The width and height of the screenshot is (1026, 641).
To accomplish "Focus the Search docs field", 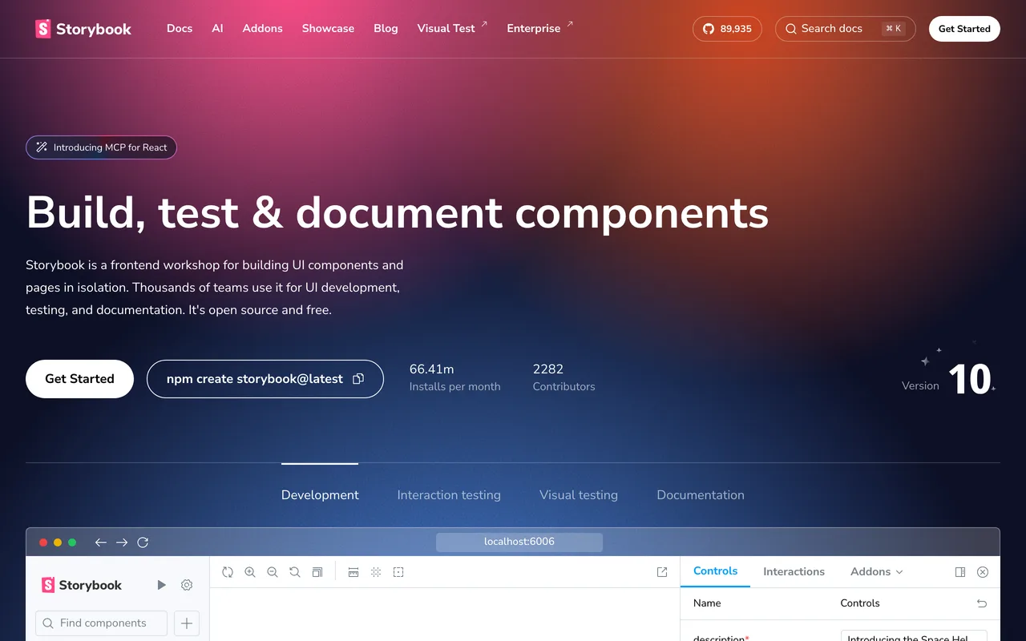I will pos(846,29).
